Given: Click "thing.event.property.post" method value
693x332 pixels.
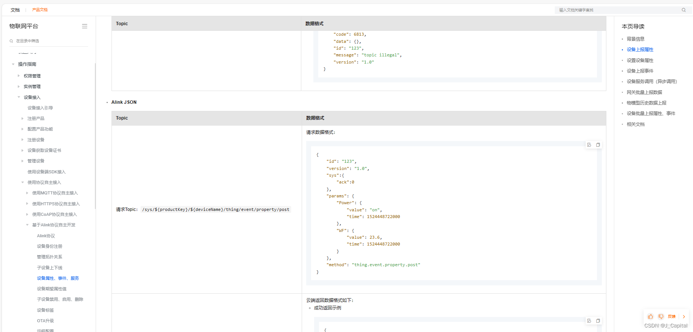Looking at the screenshot, I should click(x=386, y=265).
